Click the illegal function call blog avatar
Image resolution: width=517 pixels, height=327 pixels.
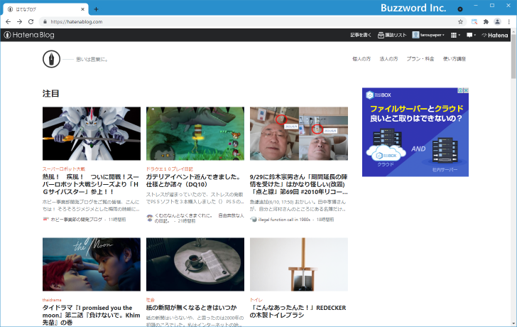coord(254,219)
